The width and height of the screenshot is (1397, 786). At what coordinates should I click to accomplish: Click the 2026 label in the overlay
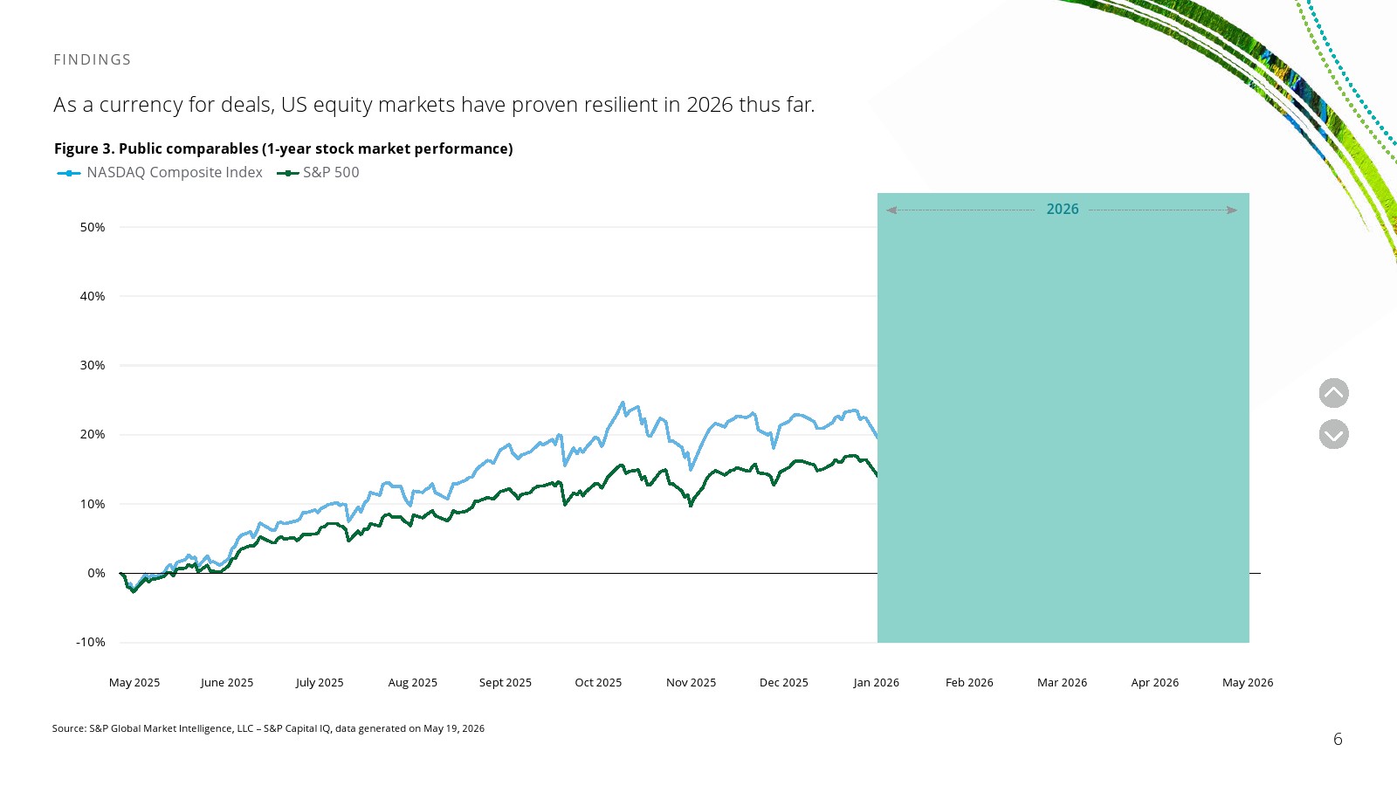tap(1063, 210)
